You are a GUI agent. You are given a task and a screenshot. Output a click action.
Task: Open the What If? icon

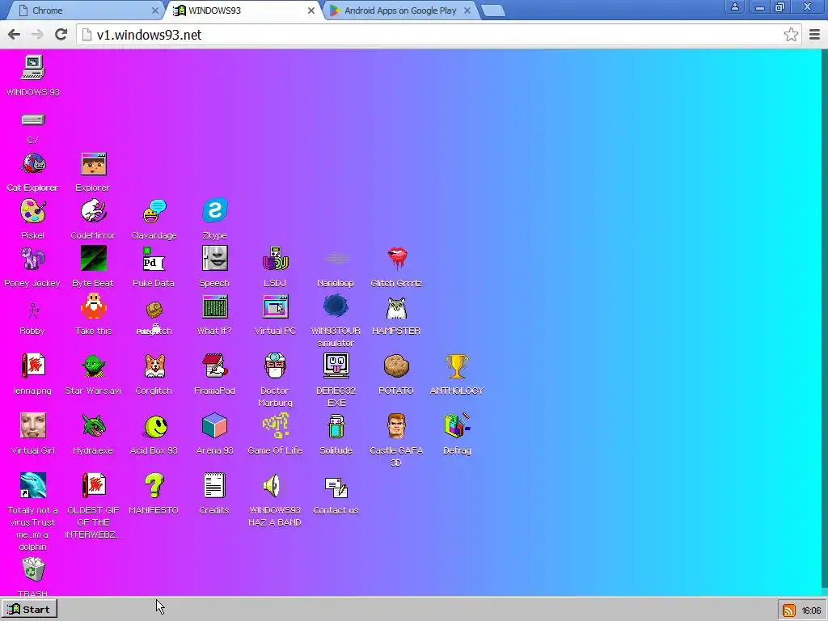coord(214,306)
